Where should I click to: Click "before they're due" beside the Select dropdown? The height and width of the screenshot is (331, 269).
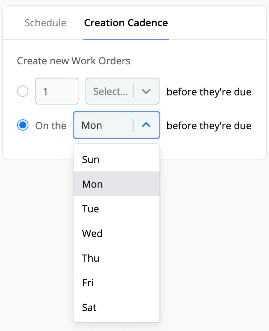coord(209,92)
